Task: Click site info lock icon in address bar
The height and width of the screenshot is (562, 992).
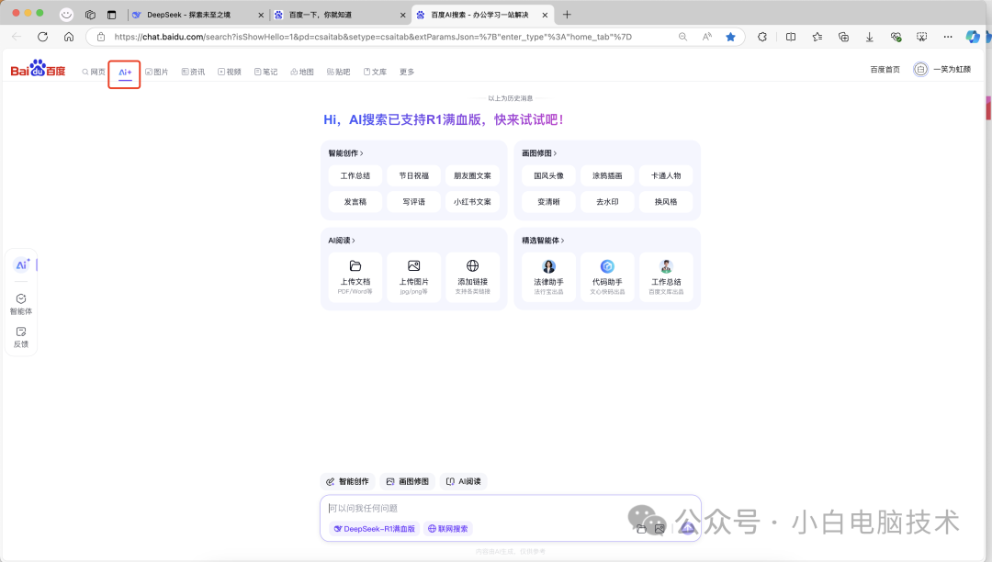Action: [x=101, y=37]
